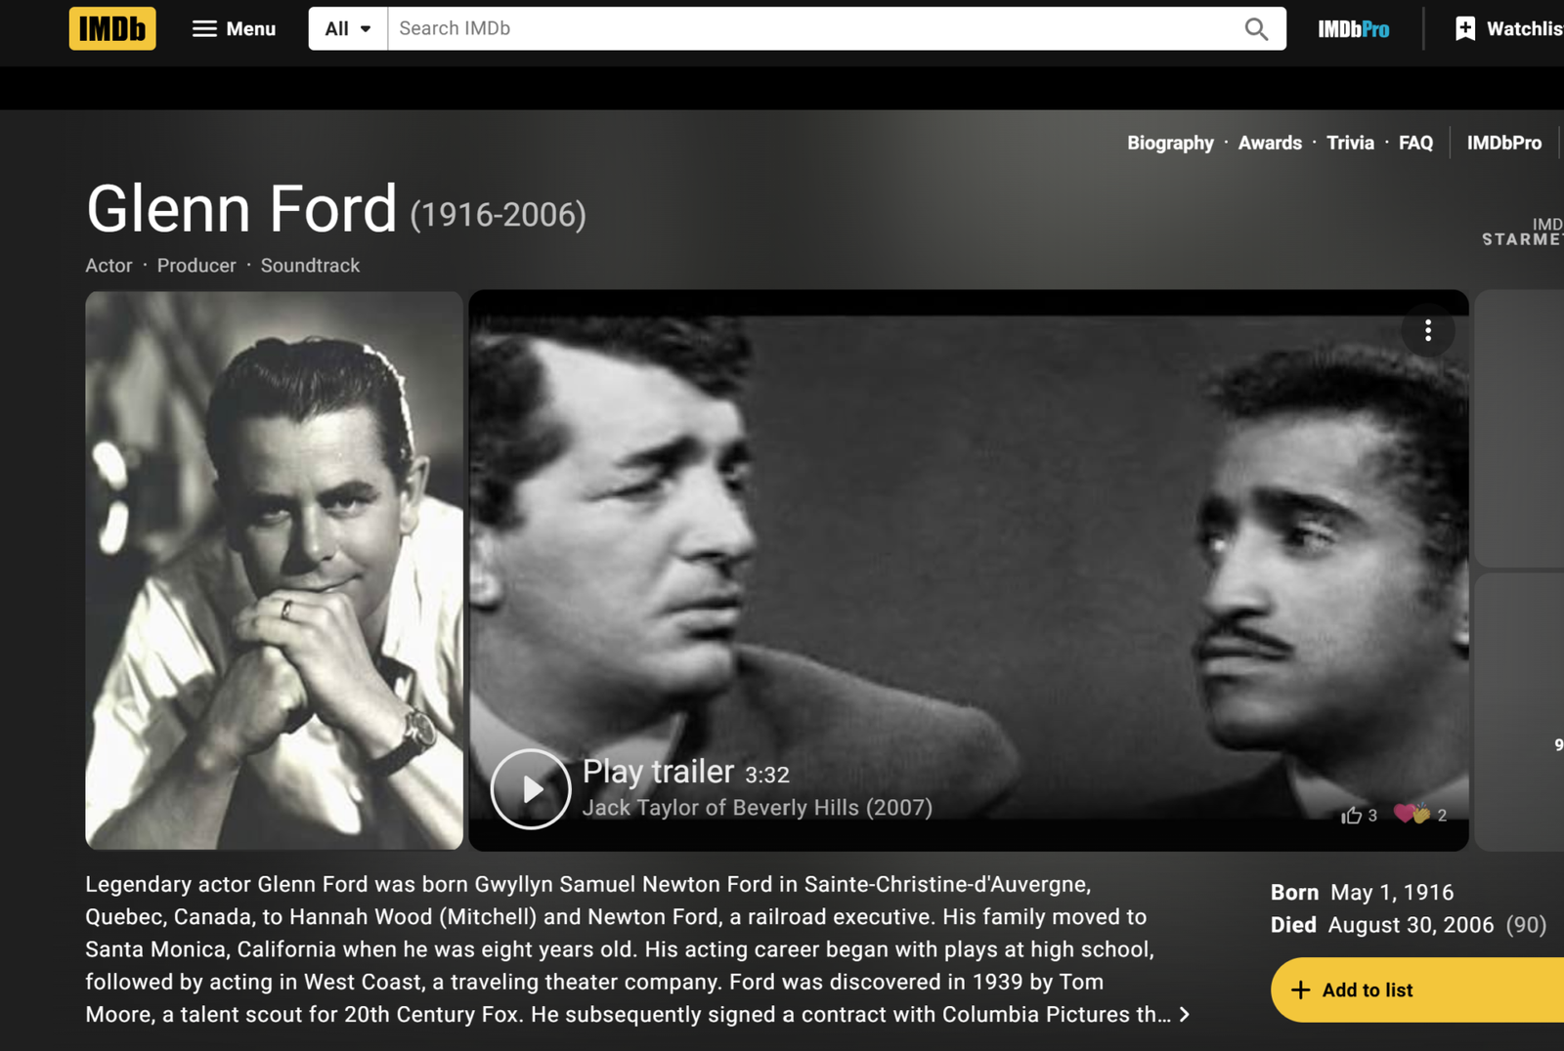Type in the Search IMDb field

click(x=811, y=28)
